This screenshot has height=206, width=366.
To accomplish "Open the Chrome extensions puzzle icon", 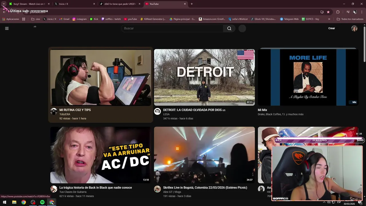I will pyautogui.click(x=338, y=12).
